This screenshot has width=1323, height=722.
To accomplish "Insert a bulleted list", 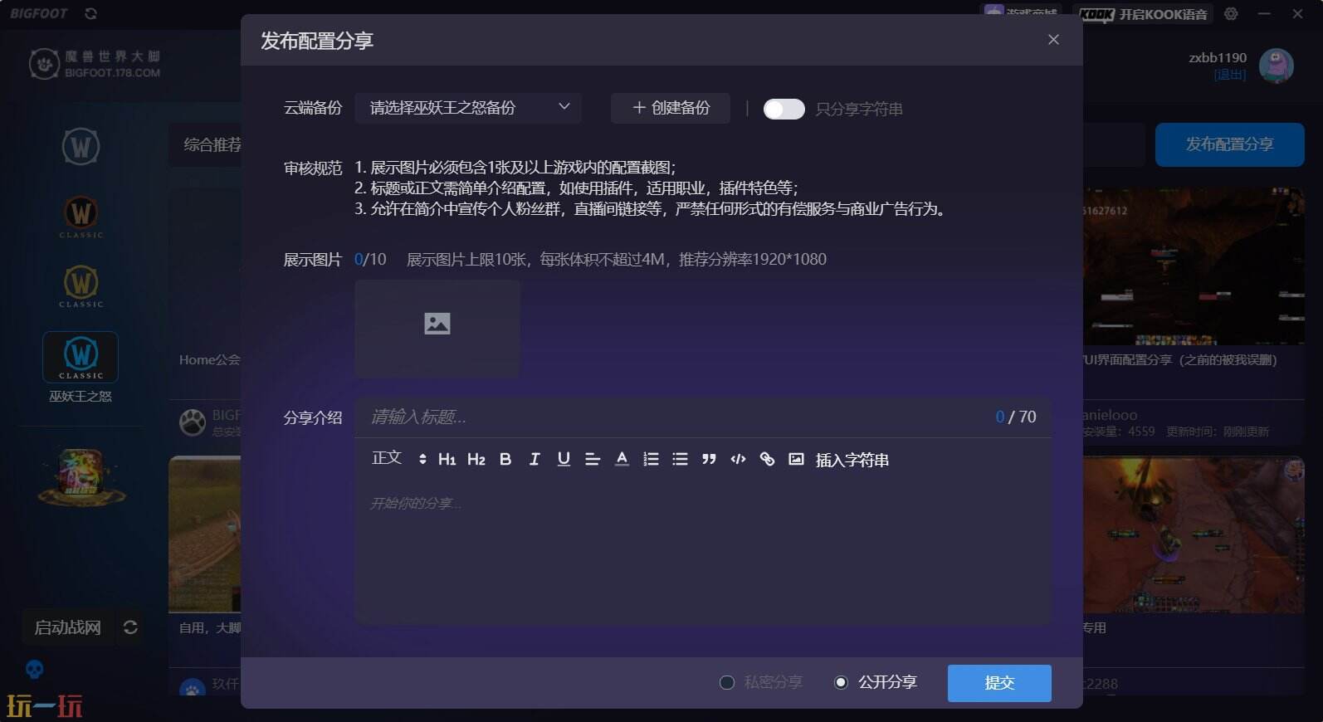I will (x=680, y=459).
